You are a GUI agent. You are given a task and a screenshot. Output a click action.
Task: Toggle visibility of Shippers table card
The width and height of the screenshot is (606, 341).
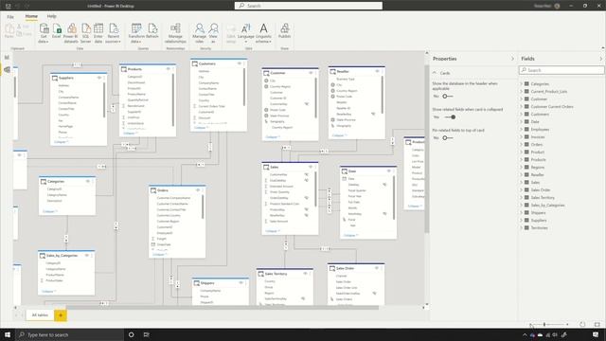point(241,283)
